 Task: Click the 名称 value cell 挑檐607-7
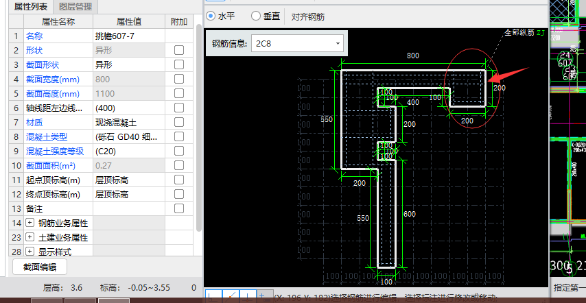pos(129,36)
